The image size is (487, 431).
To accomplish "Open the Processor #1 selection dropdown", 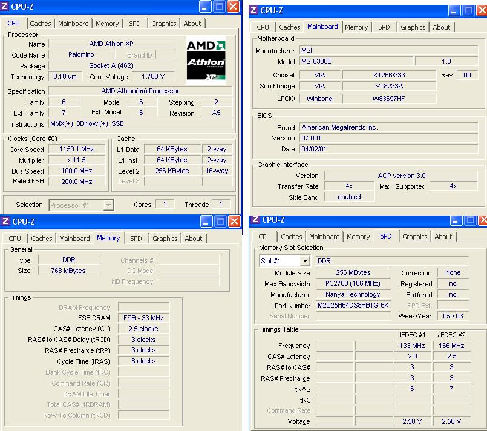I will pos(108,205).
